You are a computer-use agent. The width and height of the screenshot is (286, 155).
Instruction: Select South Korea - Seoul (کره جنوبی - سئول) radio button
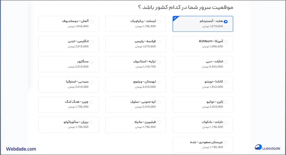(159, 102)
